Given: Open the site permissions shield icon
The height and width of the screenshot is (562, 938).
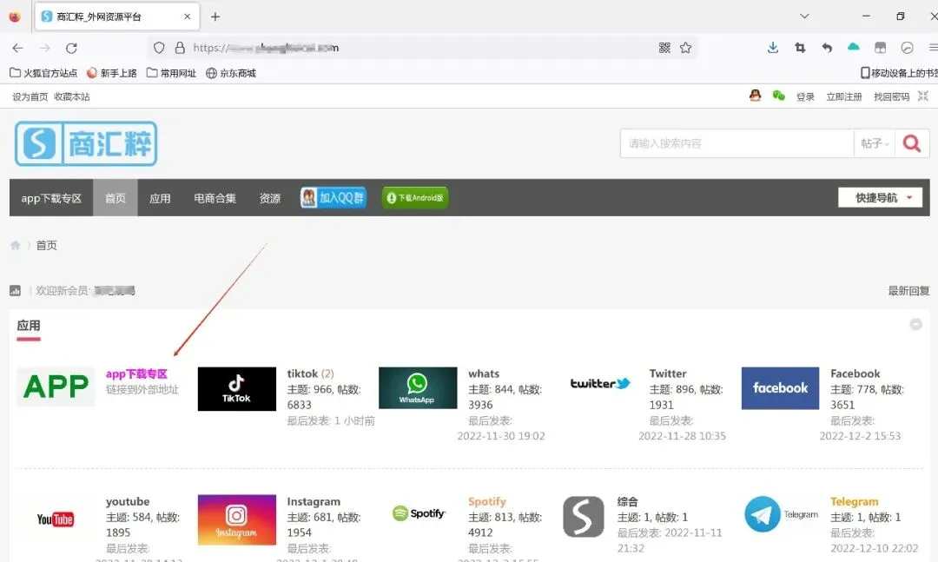Looking at the screenshot, I should [x=159, y=48].
